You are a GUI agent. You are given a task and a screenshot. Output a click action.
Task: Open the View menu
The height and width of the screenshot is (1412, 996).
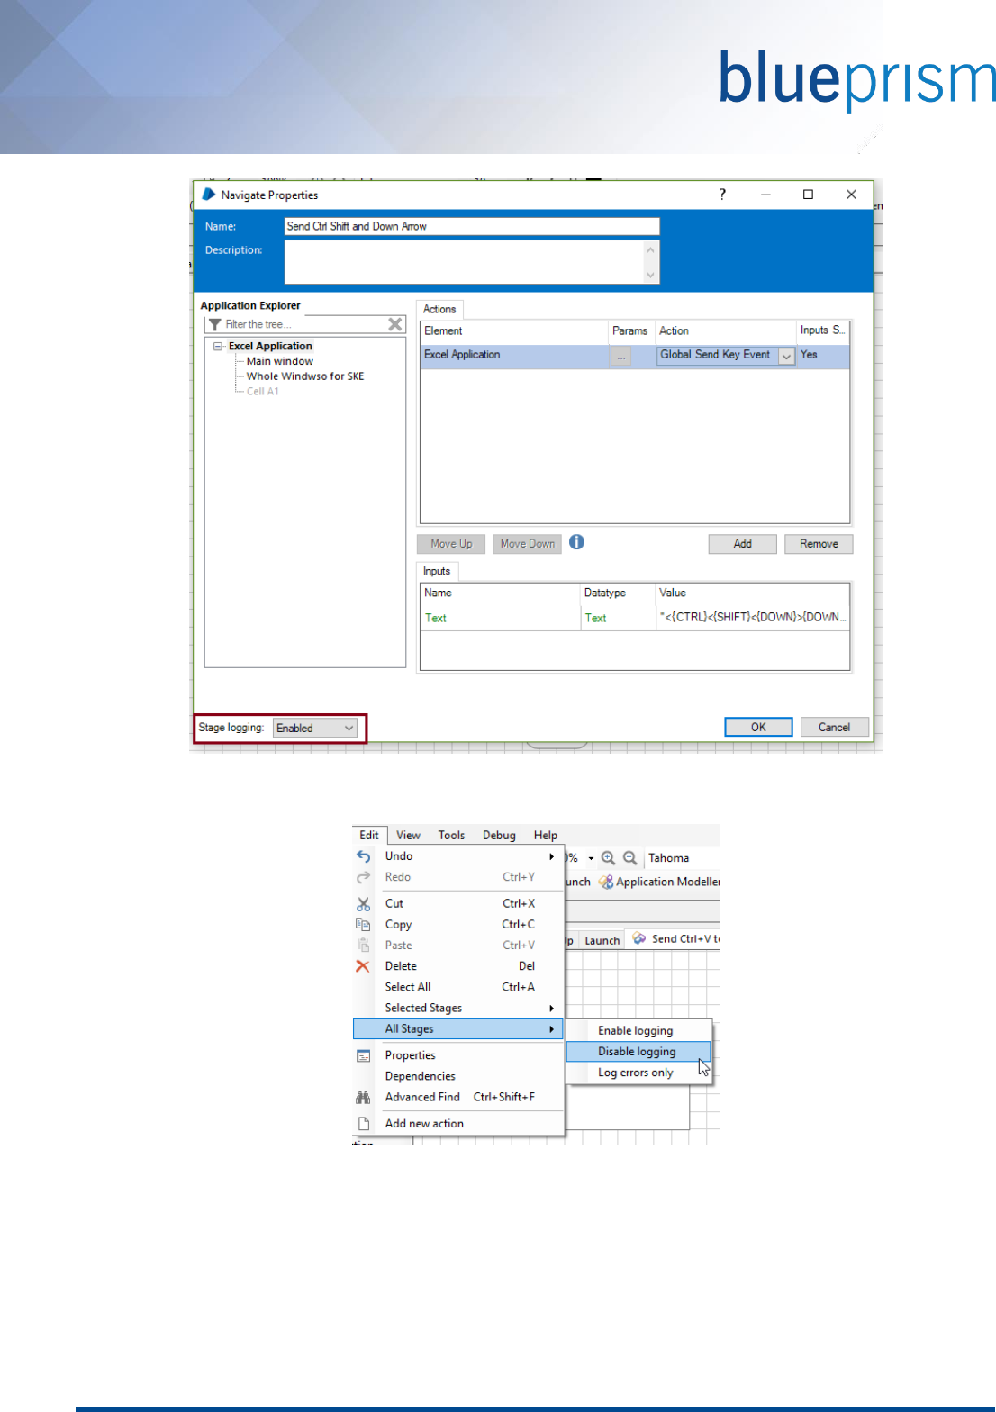coord(408,835)
